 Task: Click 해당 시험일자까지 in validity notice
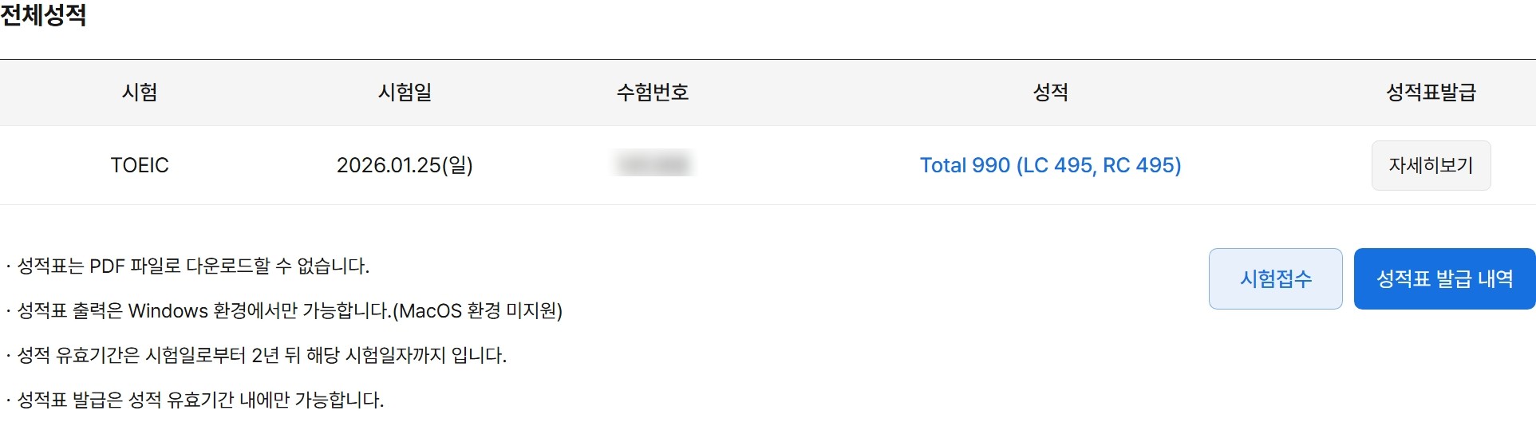click(x=375, y=355)
